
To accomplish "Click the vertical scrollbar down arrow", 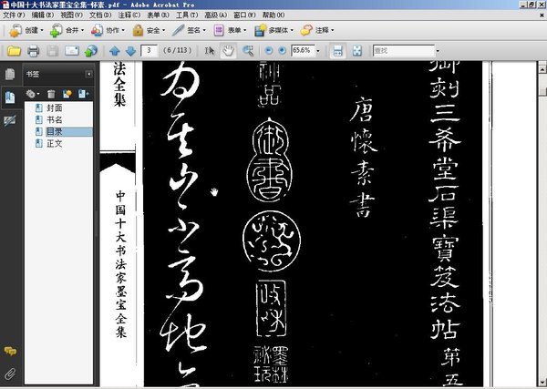I will tap(542, 383).
